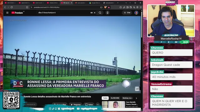Click the chat message 'Dragon Quest cade'
The height and width of the screenshot is (112, 200).
pyautogui.click(x=166, y=65)
